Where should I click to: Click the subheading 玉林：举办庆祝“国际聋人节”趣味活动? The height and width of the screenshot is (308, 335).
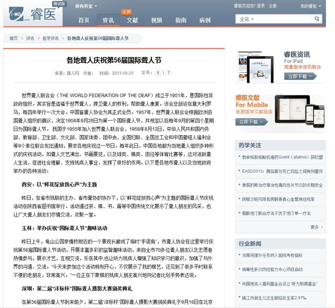pyautogui.click(x=64, y=228)
